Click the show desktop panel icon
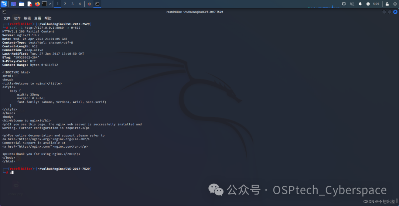The height and width of the screenshot is (206, 399). (x=14, y=4)
